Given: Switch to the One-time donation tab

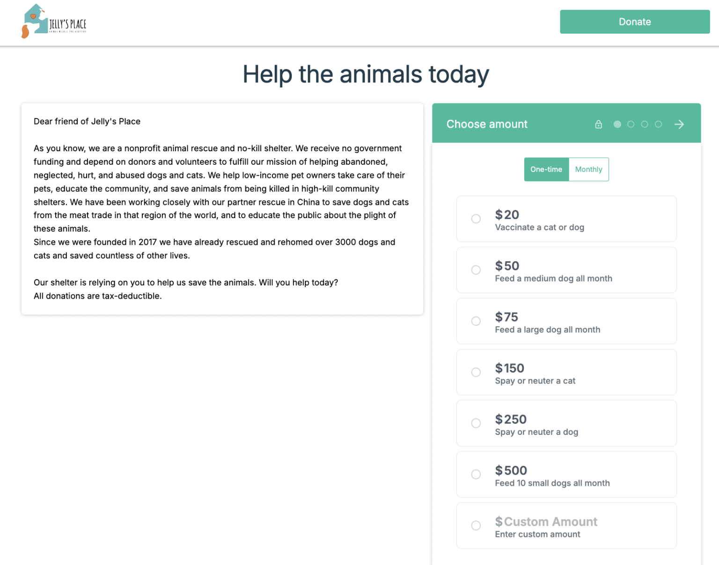Looking at the screenshot, I should [x=546, y=169].
